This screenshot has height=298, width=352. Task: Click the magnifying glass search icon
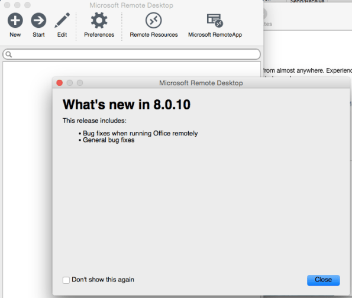[9, 54]
